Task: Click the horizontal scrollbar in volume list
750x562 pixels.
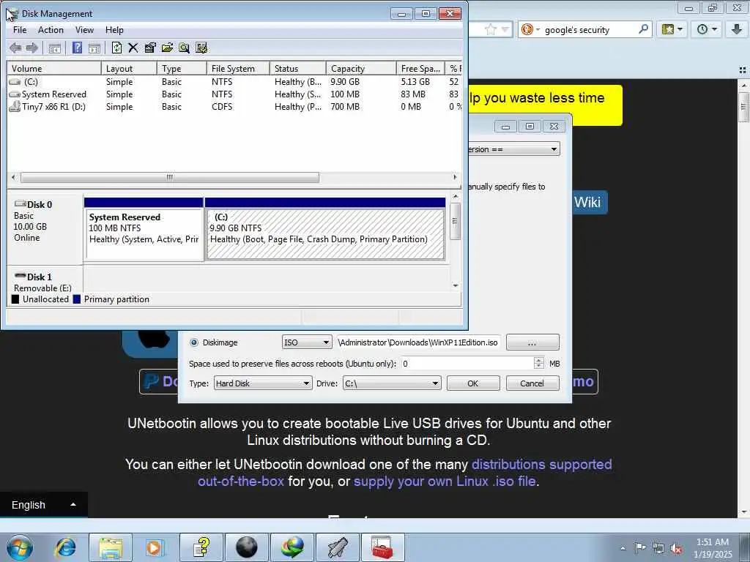Action: 170,177
